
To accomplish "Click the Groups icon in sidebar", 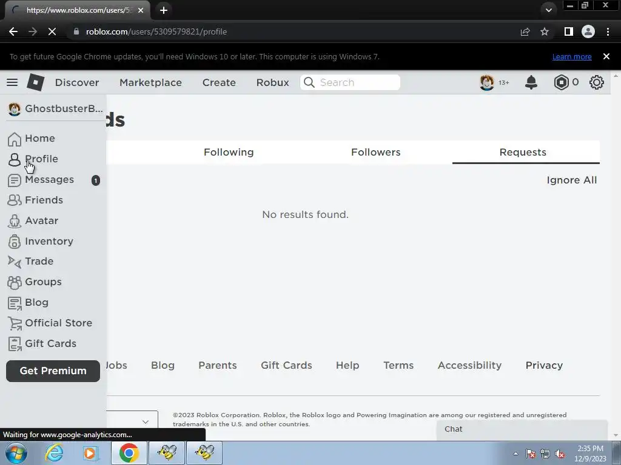I will tap(15, 282).
